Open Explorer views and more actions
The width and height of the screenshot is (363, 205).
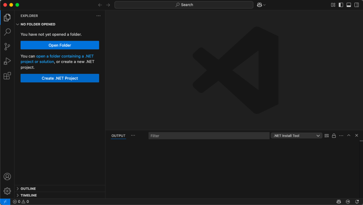[99, 16]
